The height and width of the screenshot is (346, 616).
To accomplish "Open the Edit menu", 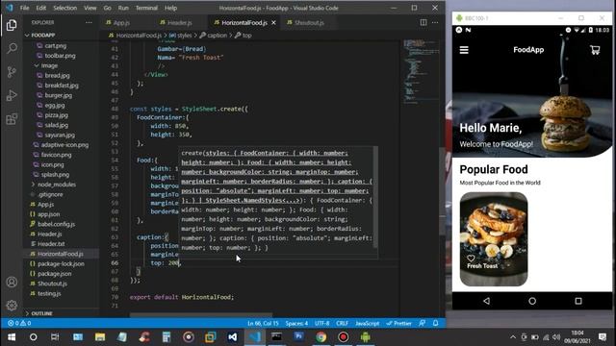I will 40,8.
